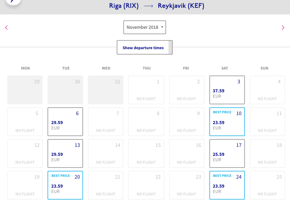Click the no-flight cell for Friday 23
The height and width of the screenshot is (202, 290).
click(x=186, y=185)
